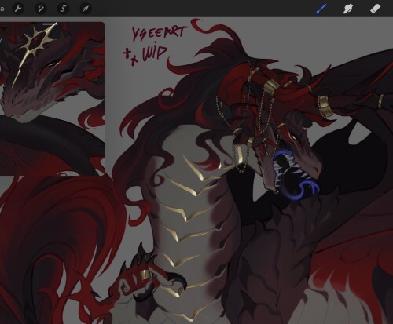The height and width of the screenshot is (324, 393).
Task: Pick the Eraser tool
Action: pos(375,9)
